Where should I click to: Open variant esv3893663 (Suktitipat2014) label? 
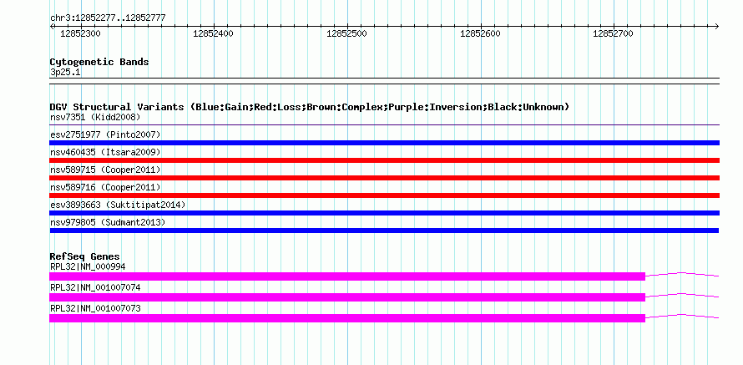(x=118, y=205)
